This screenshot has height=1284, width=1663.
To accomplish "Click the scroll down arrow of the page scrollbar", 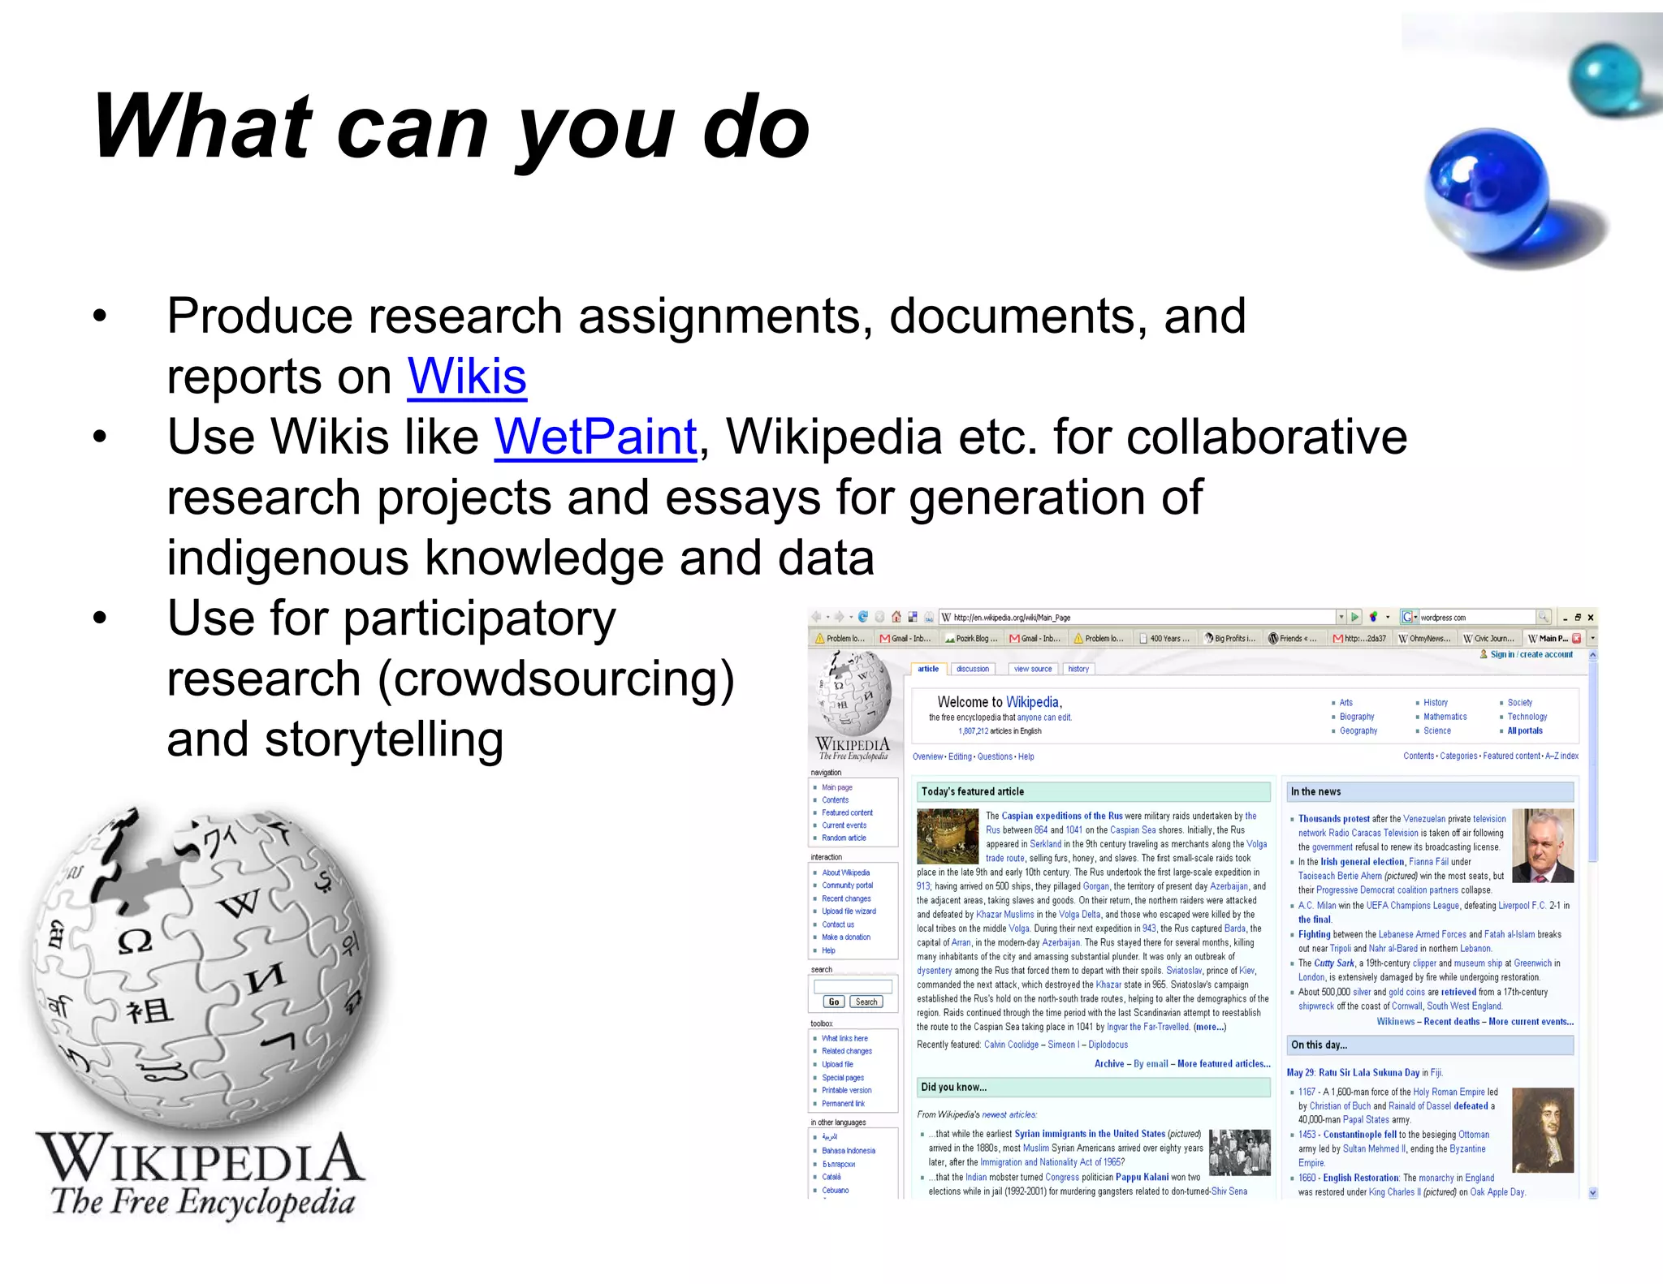I will coord(1592,1192).
